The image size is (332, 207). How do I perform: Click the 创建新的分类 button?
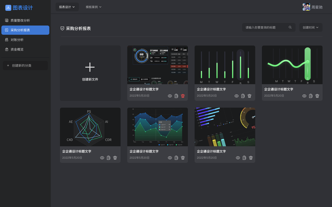click(25, 66)
